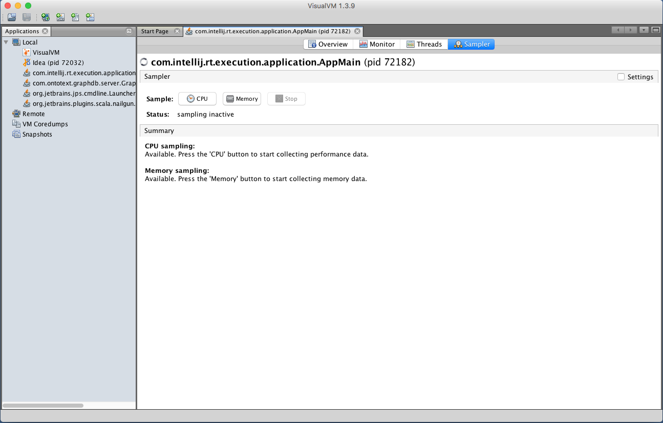
Task: Maximize the editor window with tab bar icon
Action: click(656, 30)
